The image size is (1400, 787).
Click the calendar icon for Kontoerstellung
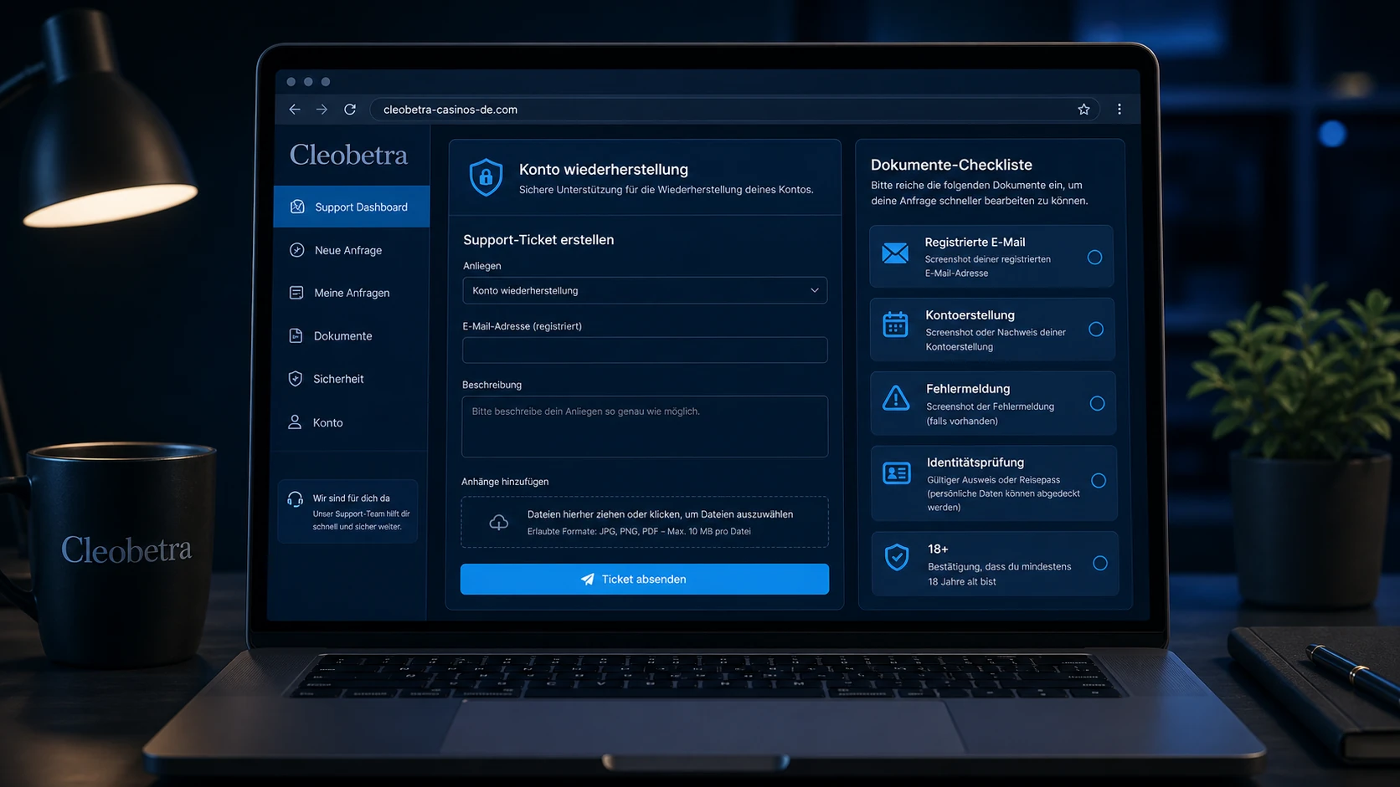pyautogui.click(x=895, y=324)
